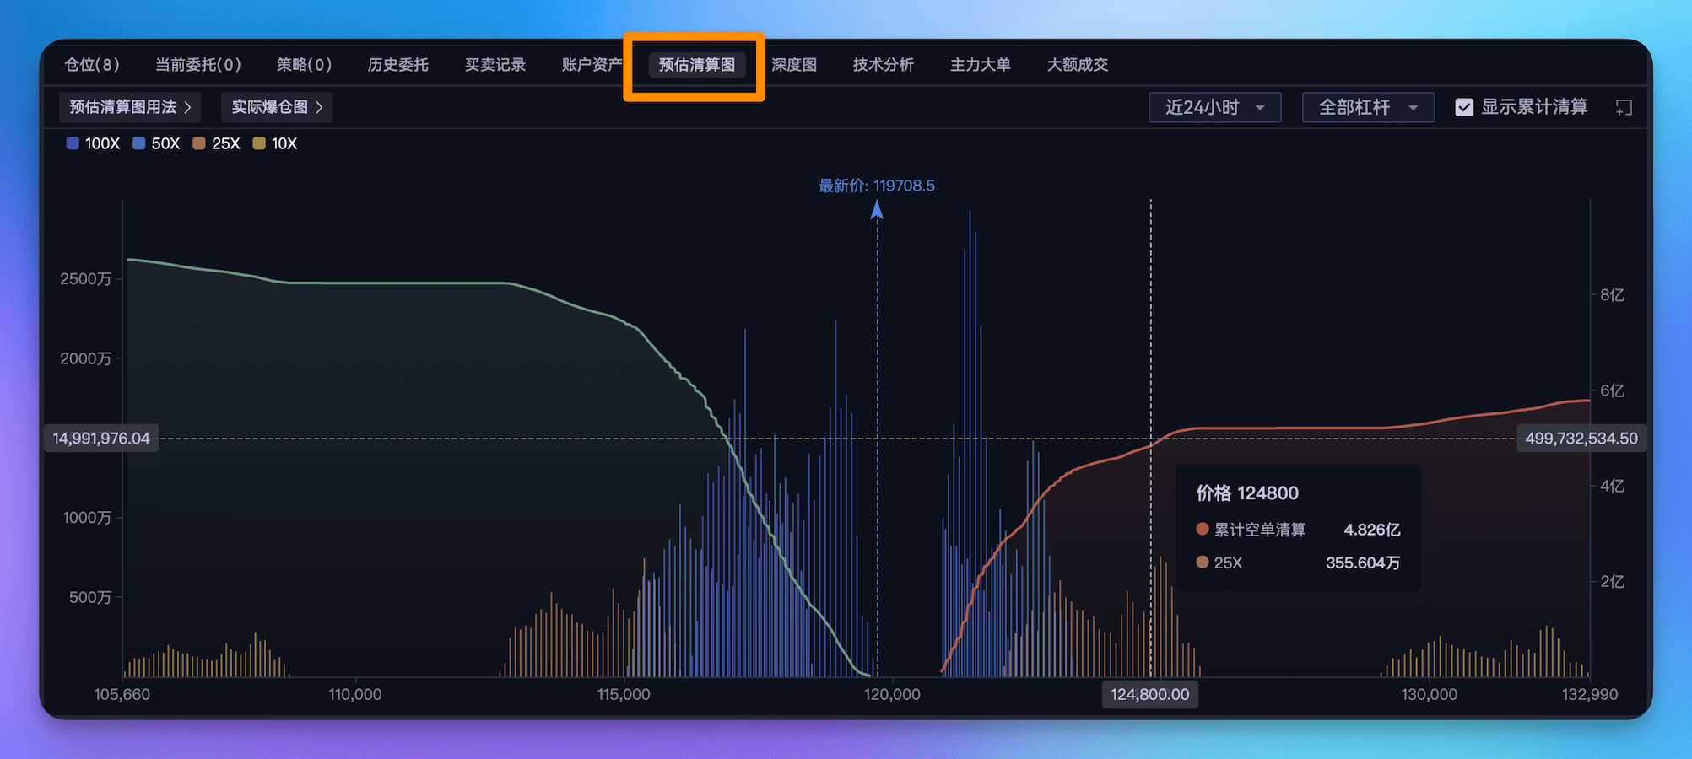
Task: Click the 14,991,976.04 left axis value
Action: pyautogui.click(x=101, y=439)
